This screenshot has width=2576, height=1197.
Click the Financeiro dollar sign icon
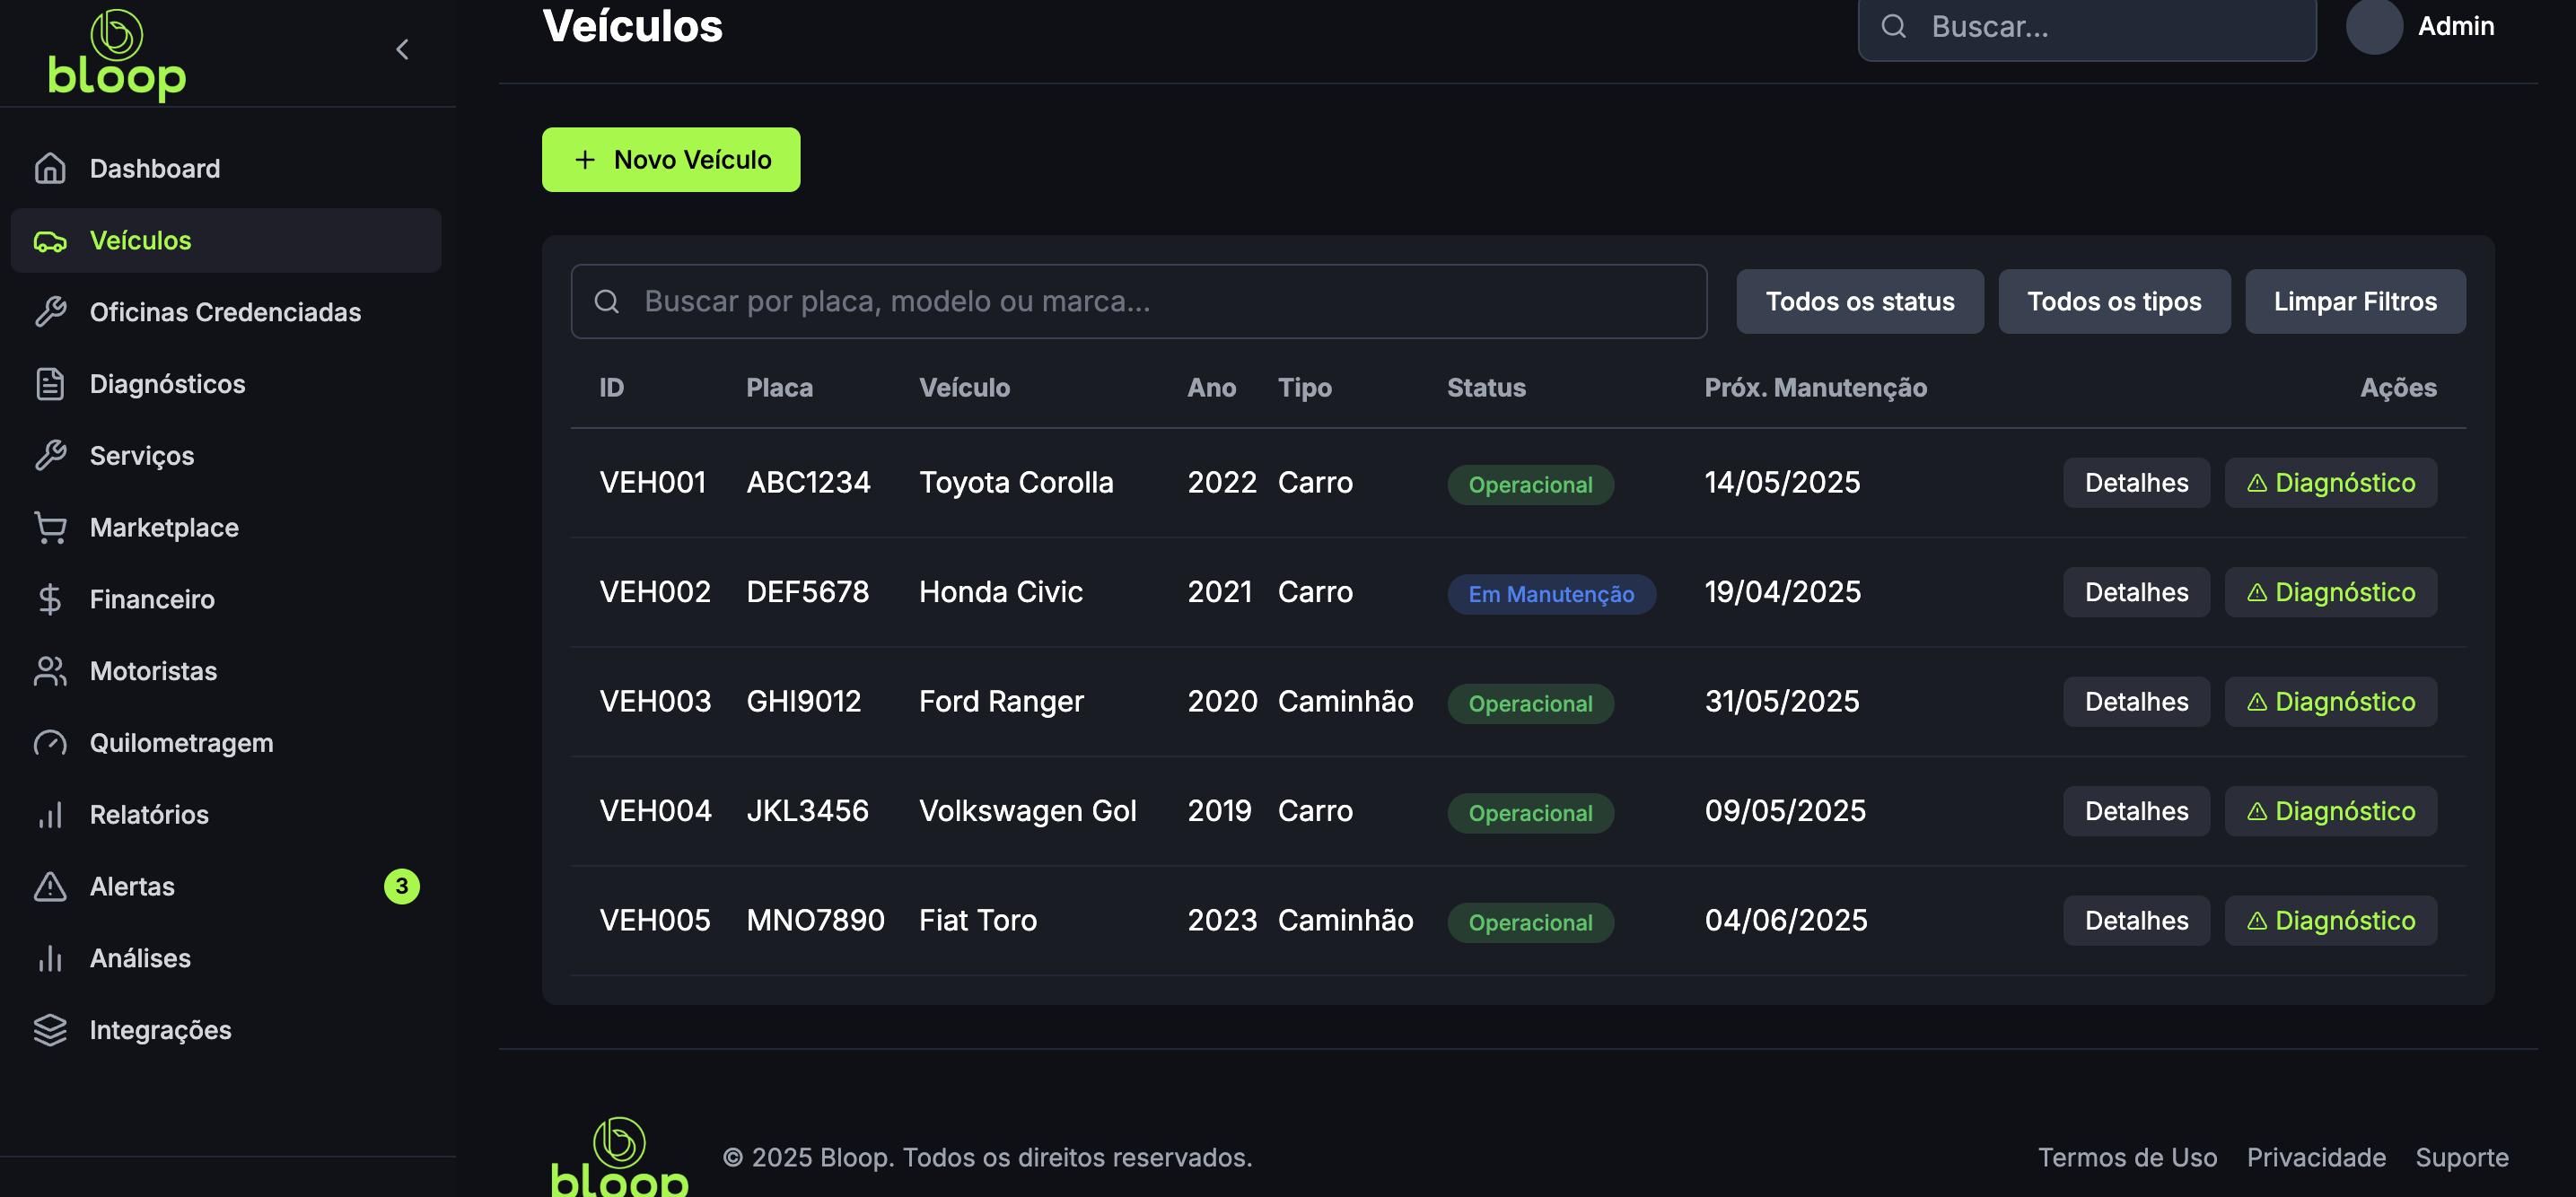(50, 599)
